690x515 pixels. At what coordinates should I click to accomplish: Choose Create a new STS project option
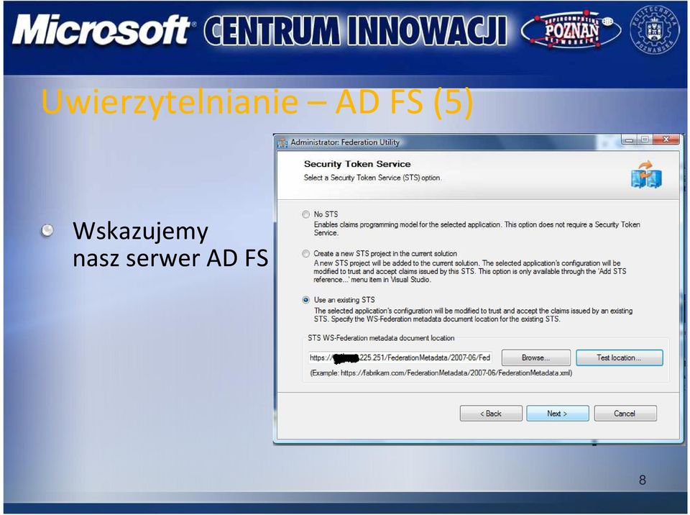point(306,254)
